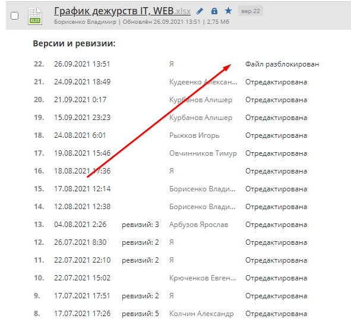Click the Крюченков Евген... author name
351x325 pixels.
pos(203,278)
